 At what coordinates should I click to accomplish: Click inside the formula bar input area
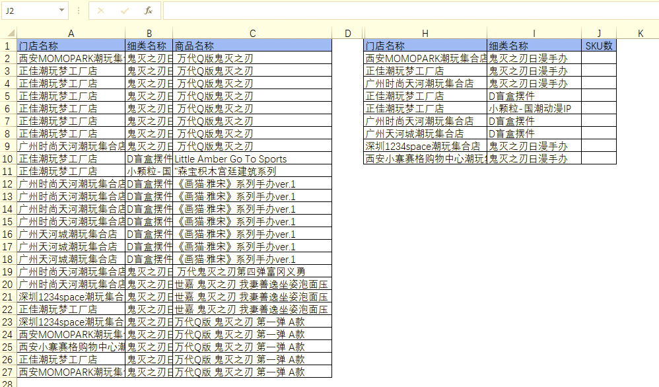click(x=411, y=11)
